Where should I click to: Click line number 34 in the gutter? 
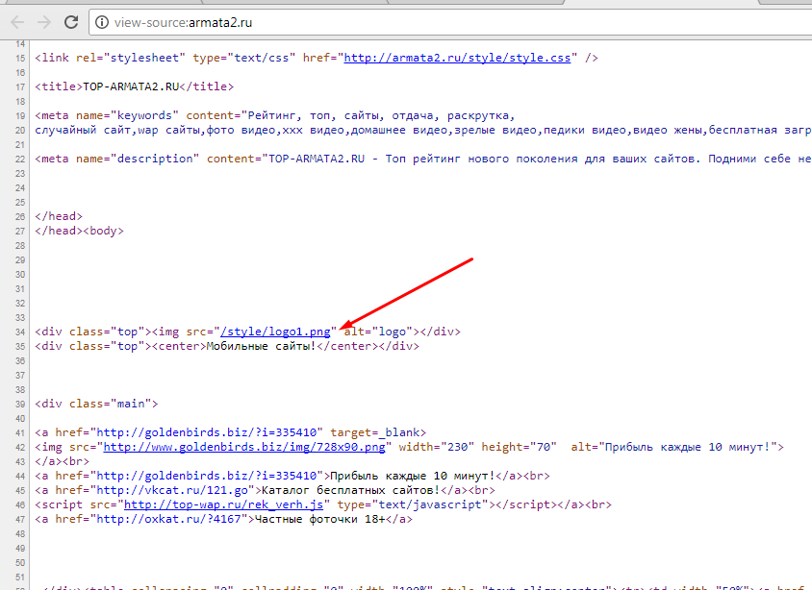(22, 332)
